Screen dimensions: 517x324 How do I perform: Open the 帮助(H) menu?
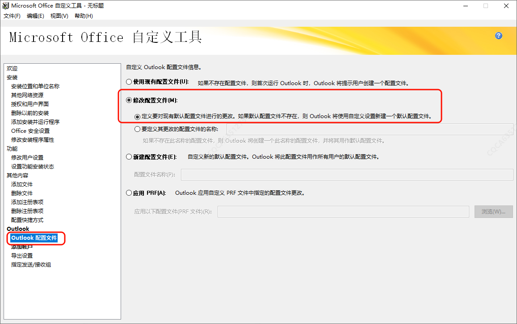84,16
